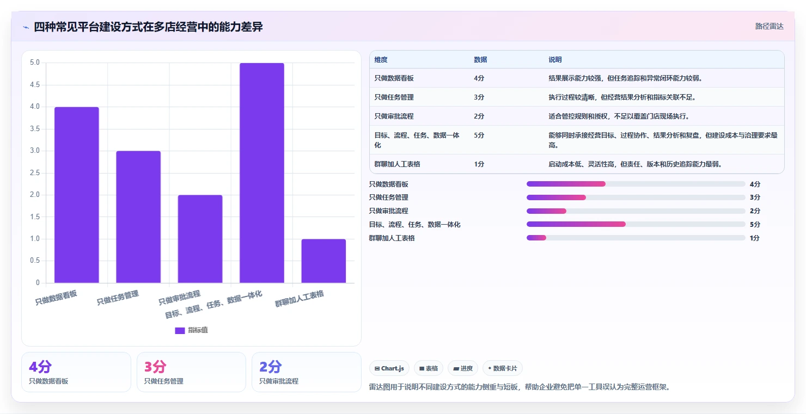The width and height of the screenshot is (806, 414).
Task: Click the tallest bar for 目标、流程、任务、数据一体化
Action: pos(262,173)
